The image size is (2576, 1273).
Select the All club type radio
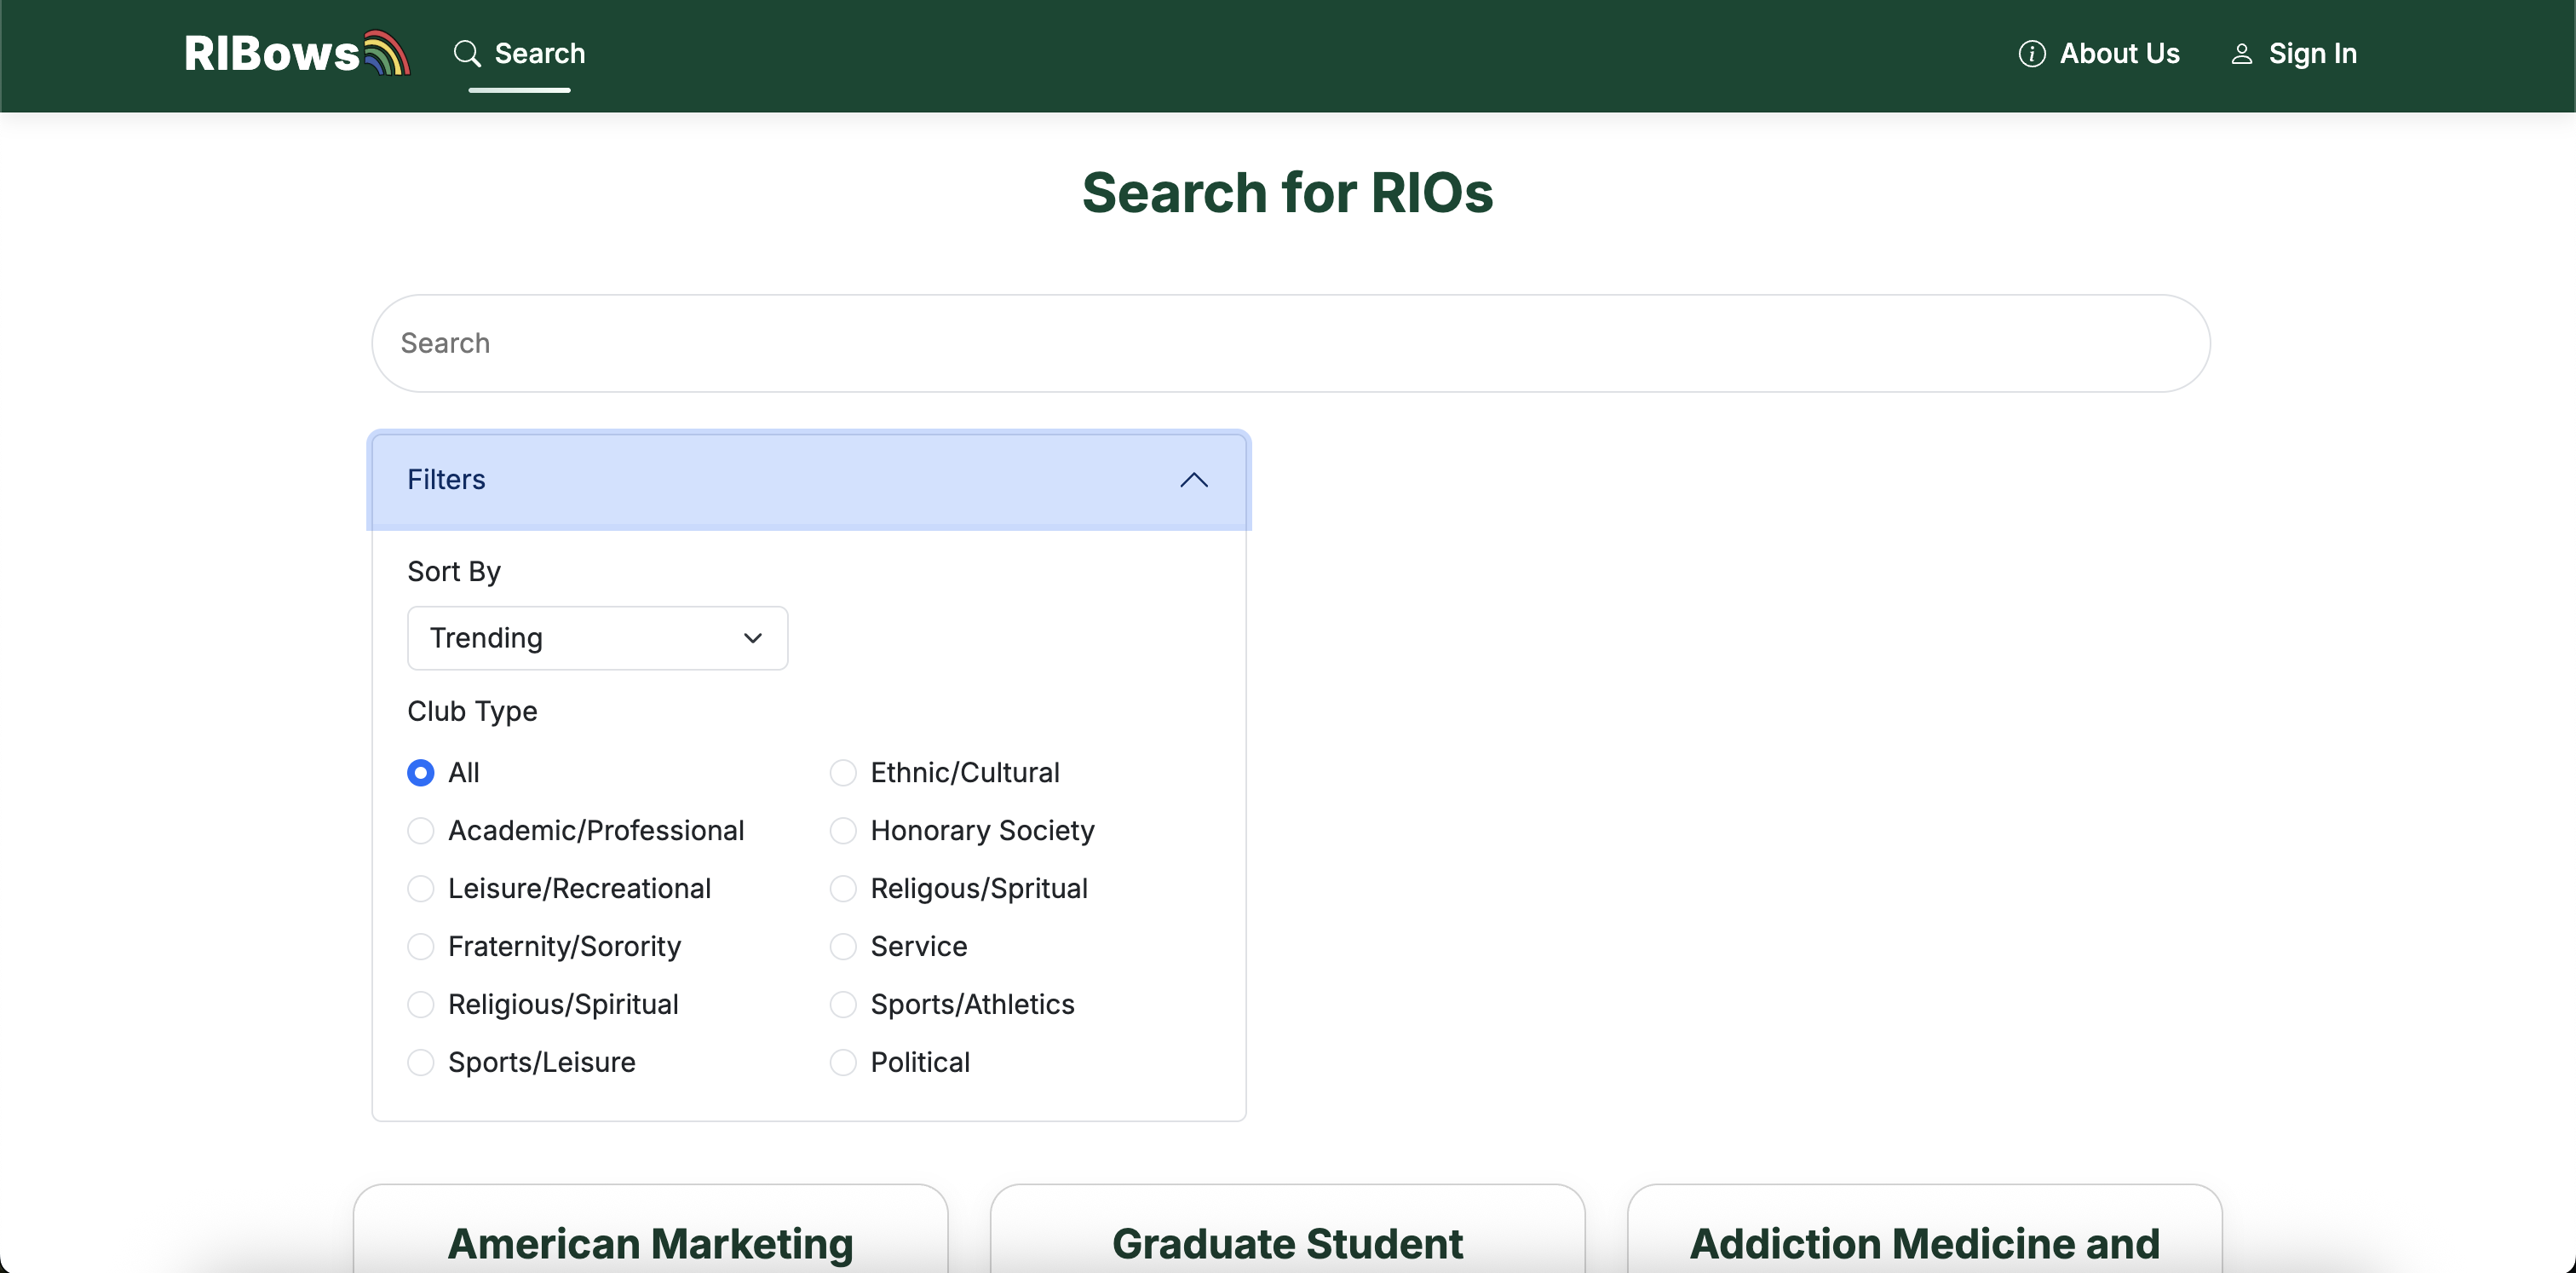tap(421, 773)
